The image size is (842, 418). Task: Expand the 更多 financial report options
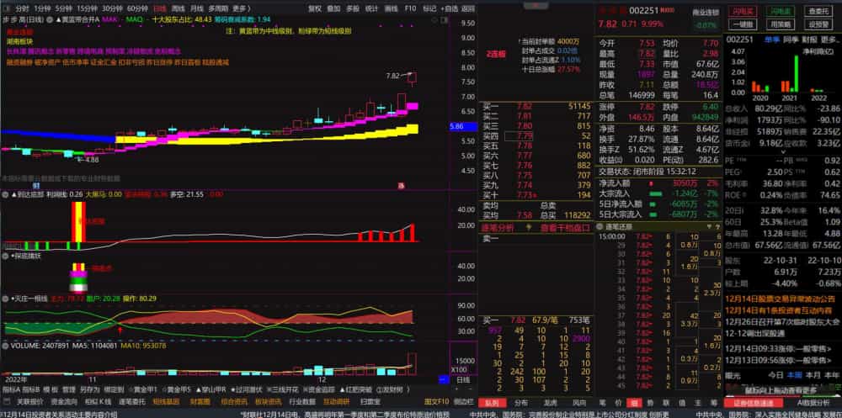click(x=829, y=40)
